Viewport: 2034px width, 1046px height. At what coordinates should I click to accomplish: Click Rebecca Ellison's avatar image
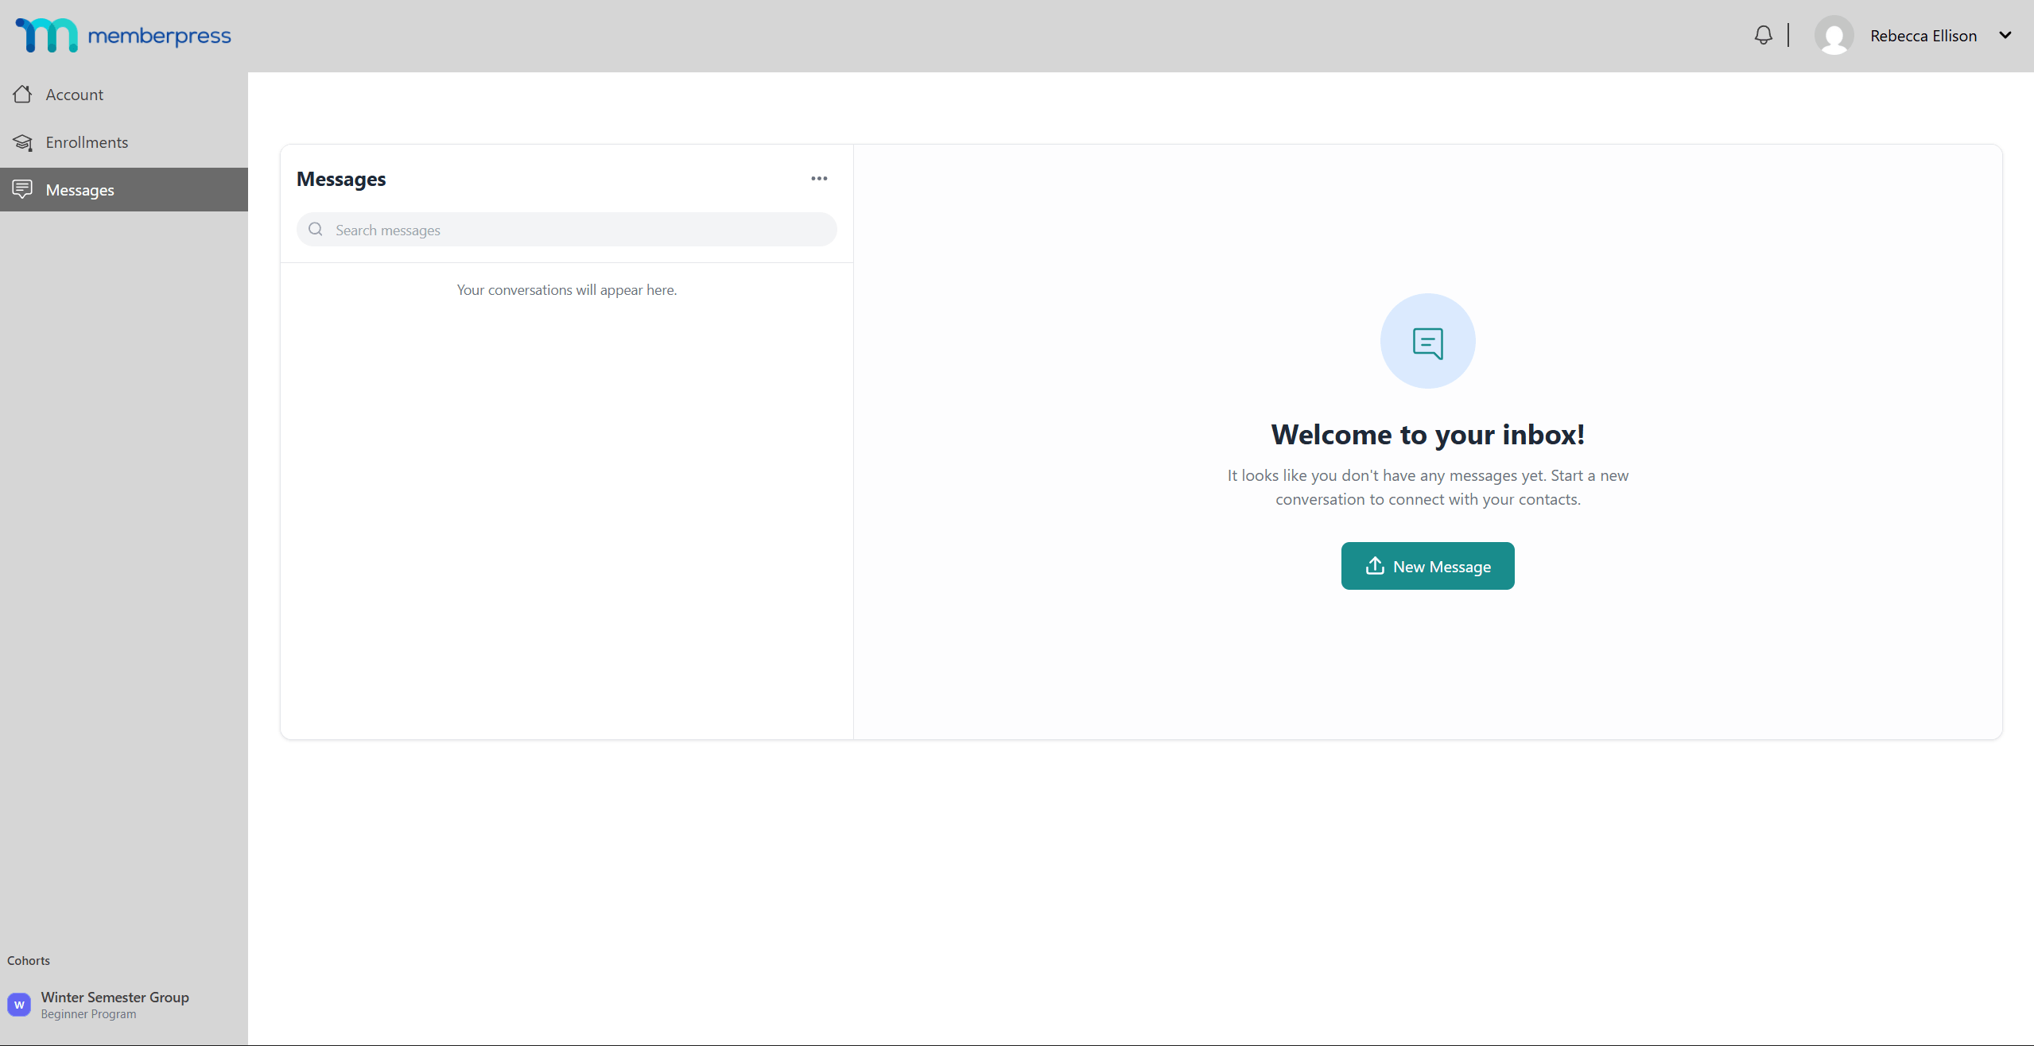click(1834, 36)
